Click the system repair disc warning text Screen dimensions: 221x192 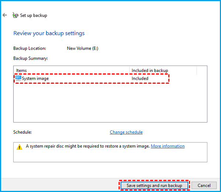point(88,146)
